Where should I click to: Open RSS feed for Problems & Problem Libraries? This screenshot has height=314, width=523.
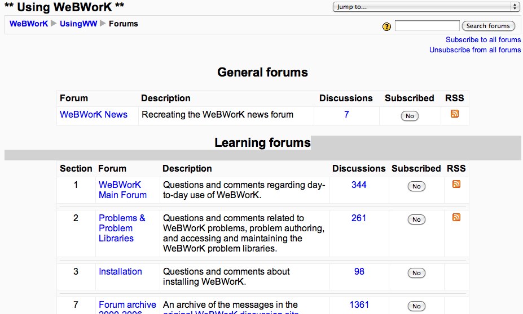pos(456,217)
